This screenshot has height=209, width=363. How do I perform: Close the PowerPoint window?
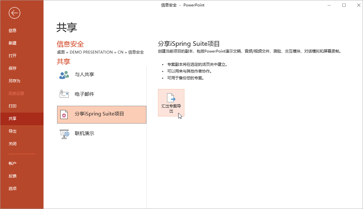(x=358, y=5)
